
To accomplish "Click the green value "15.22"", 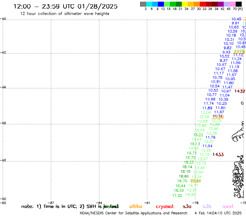I will point(198,135).
